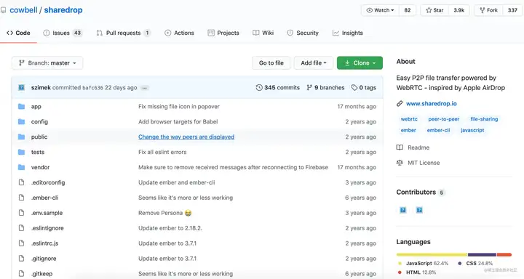Viewport: 524px width, 279px height.
Task: Click the tags label icon
Action: (x=354, y=87)
